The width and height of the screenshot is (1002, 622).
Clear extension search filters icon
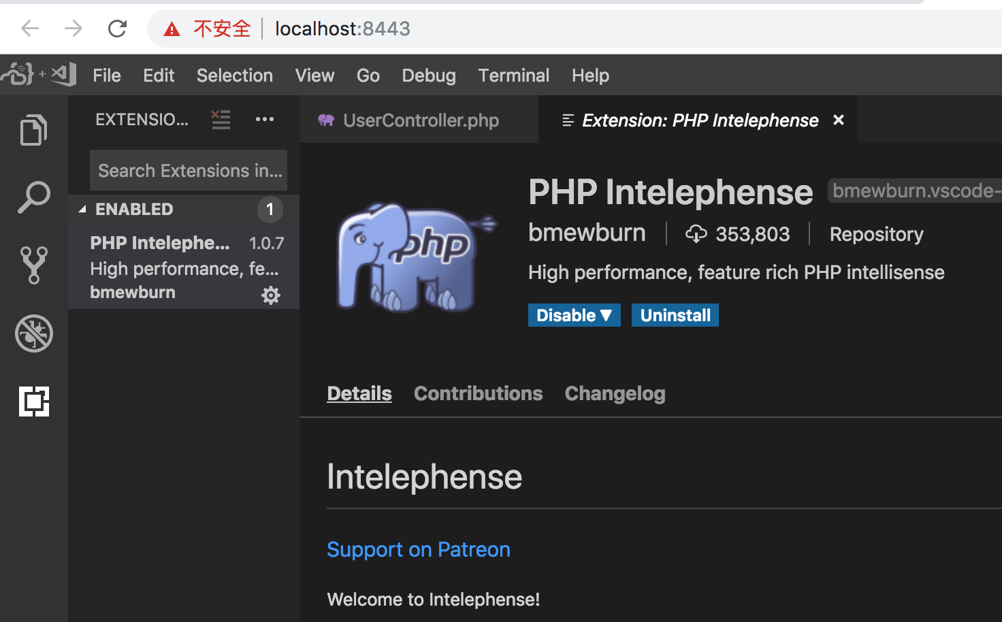click(x=221, y=119)
